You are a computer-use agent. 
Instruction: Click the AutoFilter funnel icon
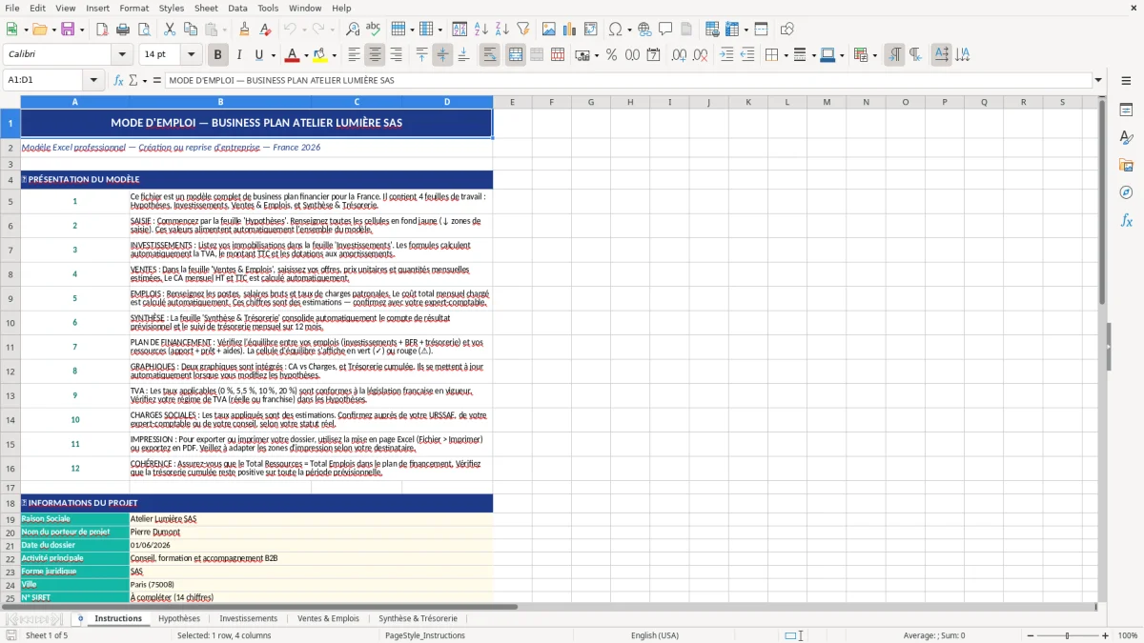[522, 30]
